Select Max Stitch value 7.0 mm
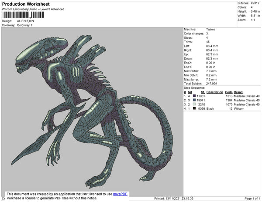The width and height of the screenshot is (262, 202). point(211,71)
